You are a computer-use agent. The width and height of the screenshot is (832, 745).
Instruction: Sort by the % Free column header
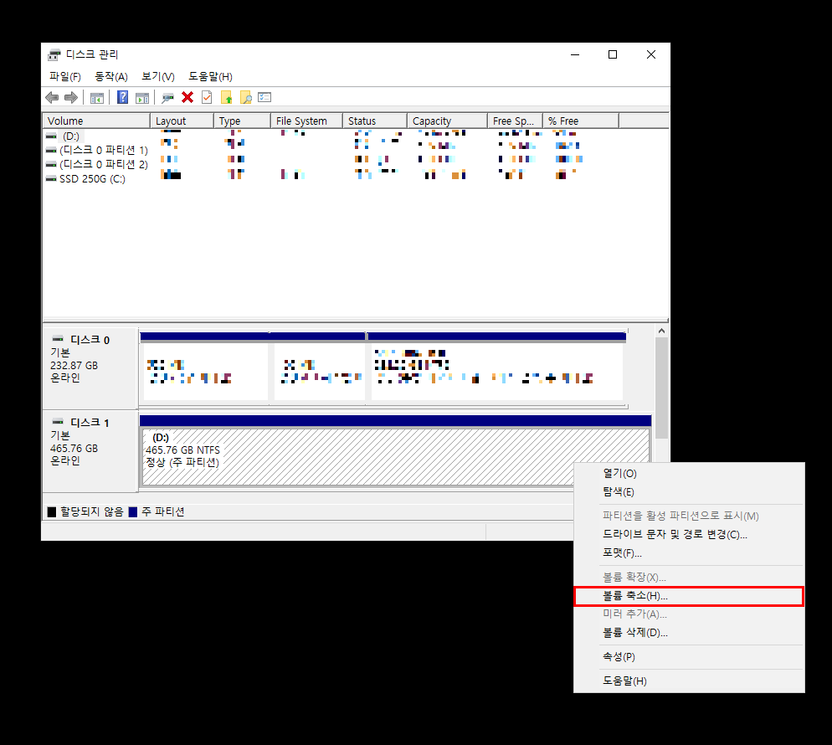581,121
